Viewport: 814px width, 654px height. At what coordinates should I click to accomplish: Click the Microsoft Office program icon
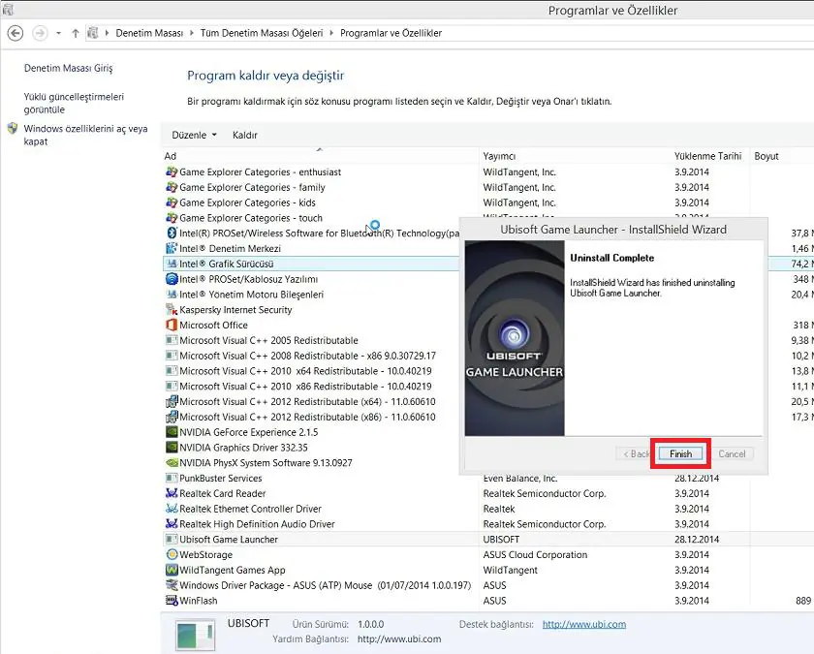coord(172,326)
